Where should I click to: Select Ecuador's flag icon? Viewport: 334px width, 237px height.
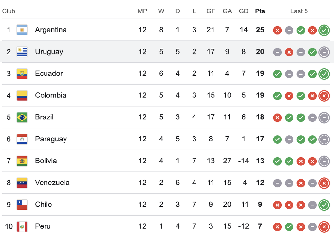point(22,74)
